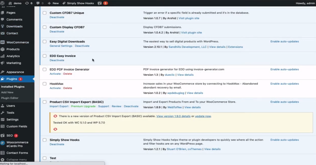This screenshot has width=316, height=165.
Task: Open WooCommerce from the sidebar
Action: pos(17,42)
